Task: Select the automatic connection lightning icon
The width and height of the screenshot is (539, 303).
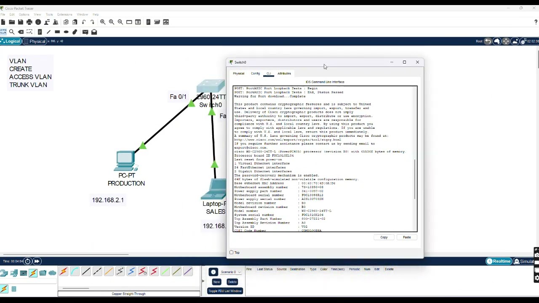Action: pos(64,271)
